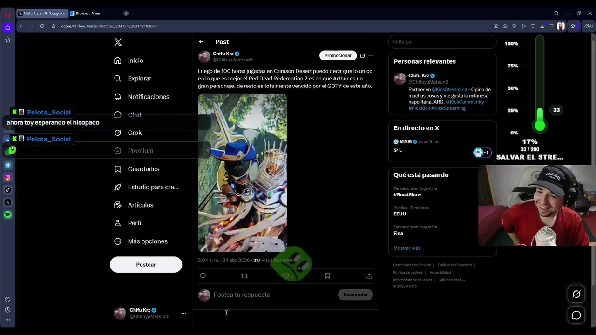Take a snapshot with camera icon
Image resolution: width=596 pixels, height=335 pixels.
click(505, 26)
